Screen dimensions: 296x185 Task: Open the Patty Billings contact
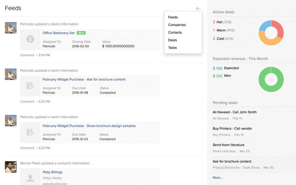click(52, 172)
